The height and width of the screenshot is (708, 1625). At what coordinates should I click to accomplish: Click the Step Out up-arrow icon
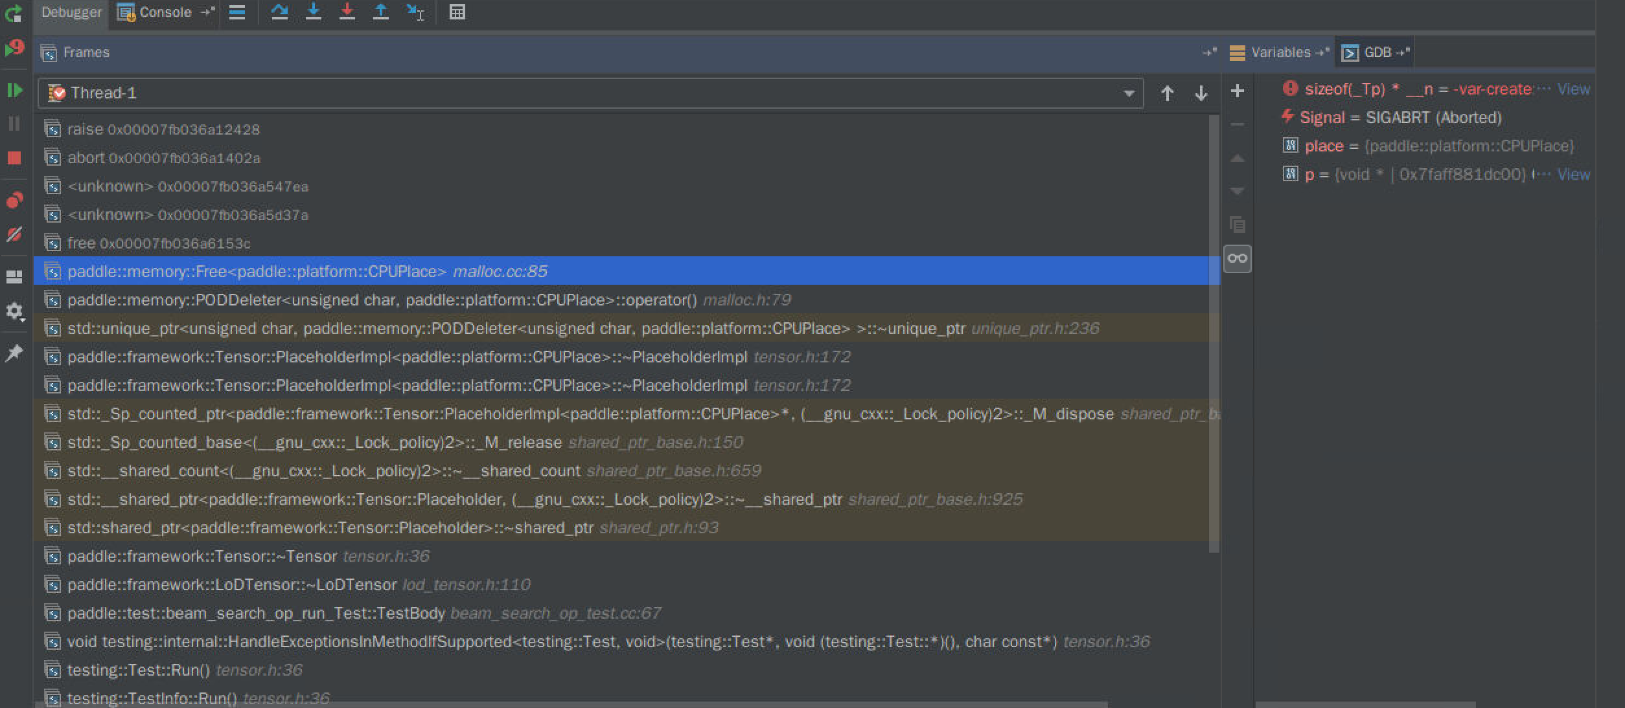[x=381, y=12]
